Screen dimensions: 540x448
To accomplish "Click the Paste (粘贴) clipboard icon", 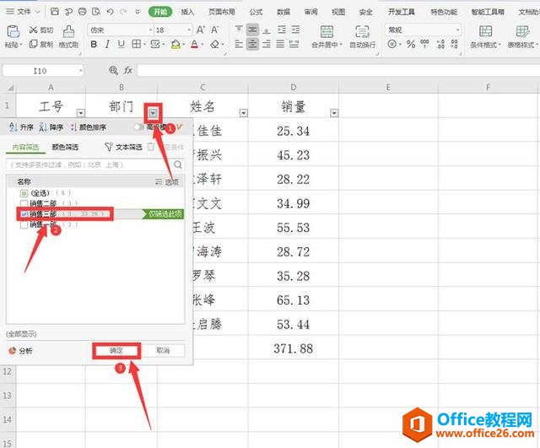I will click(13, 32).
